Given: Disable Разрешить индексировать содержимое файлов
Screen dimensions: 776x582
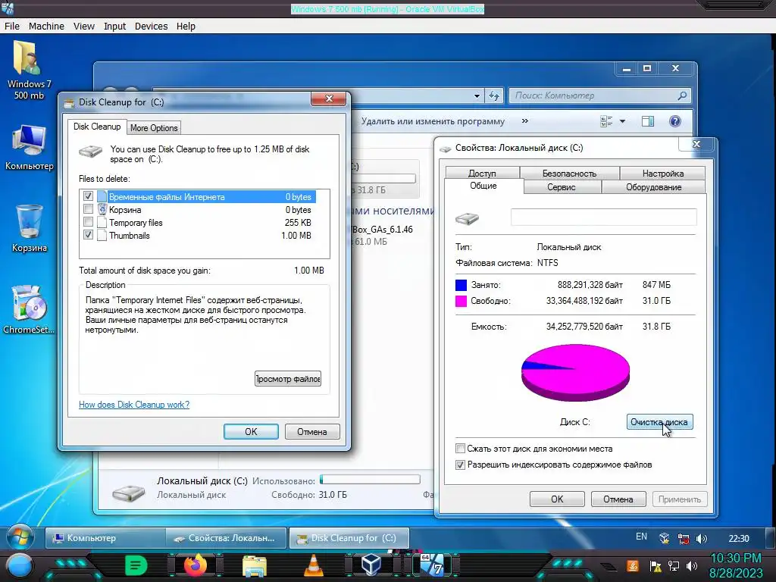Looking at the screenshot, I should click(x=460, y=465).
